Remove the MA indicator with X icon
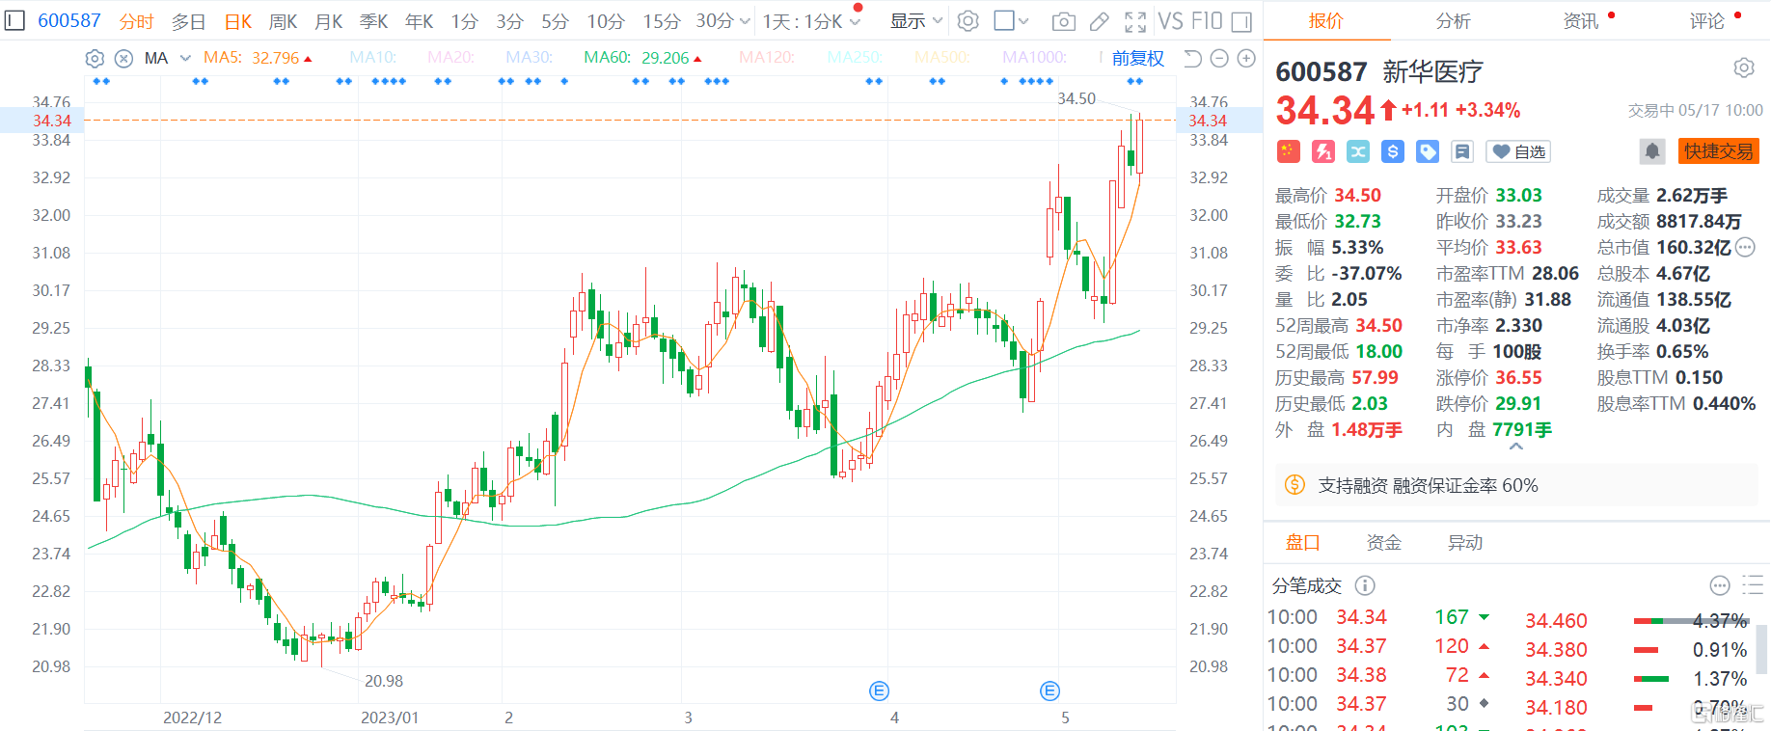 pyautogui.click(x=123, y=58)
